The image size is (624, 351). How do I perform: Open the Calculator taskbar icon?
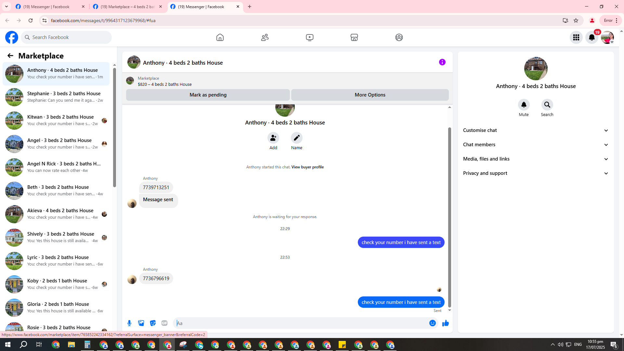pos(87,344)
